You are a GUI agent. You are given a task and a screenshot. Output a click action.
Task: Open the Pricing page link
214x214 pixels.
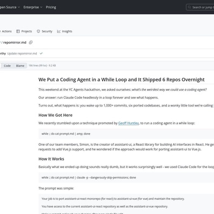pos(51,7)
